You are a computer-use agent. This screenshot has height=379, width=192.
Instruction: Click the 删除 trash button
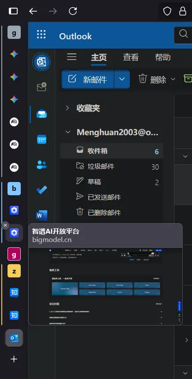pos(152,79)
